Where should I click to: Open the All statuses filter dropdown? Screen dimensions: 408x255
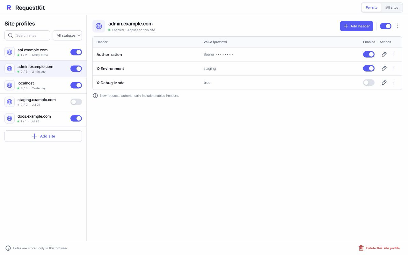[67, 35]
